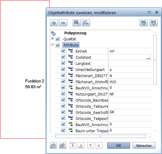Click the Abbrechen button
The width and height of the screenshot is (162, 154).
point(144,145)
